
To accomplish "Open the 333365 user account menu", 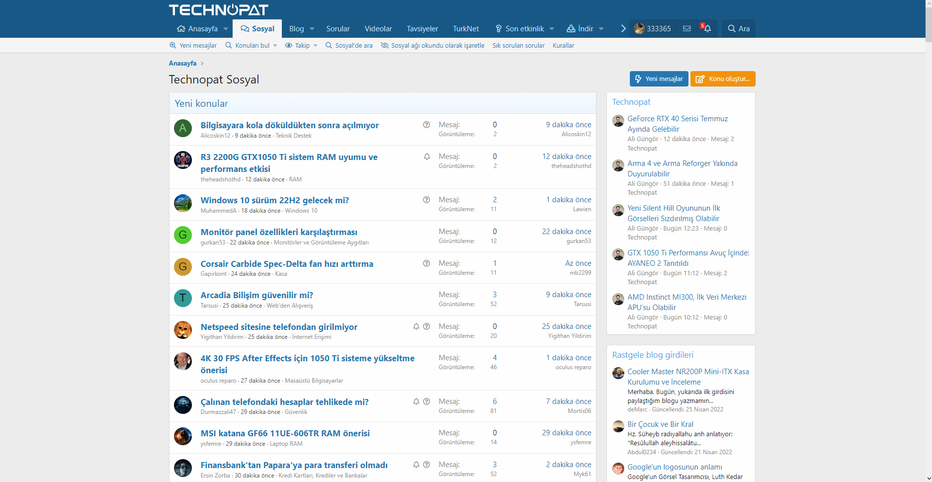I will (653, 29).
